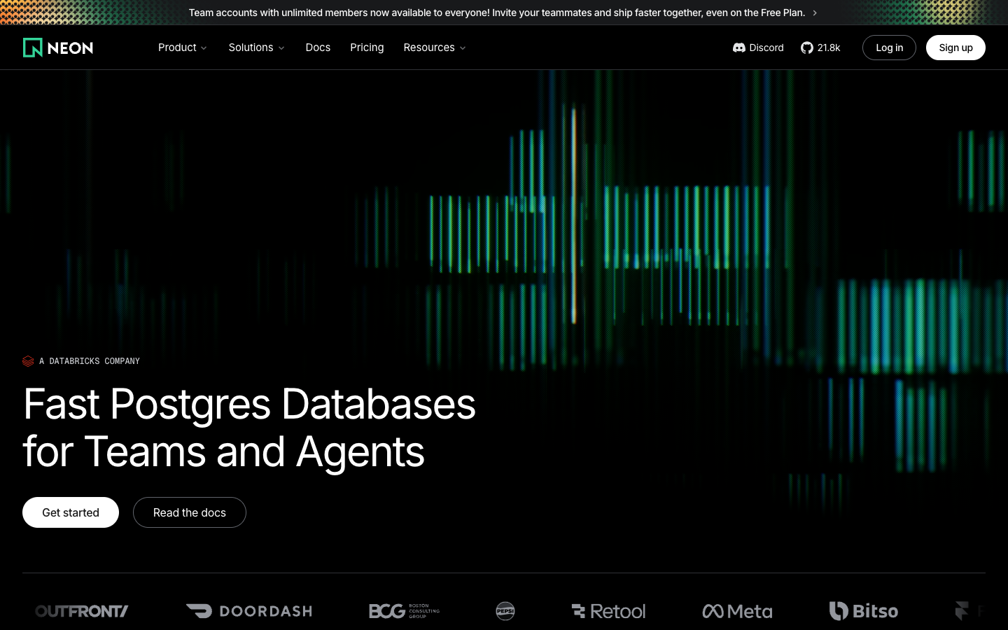The width and height of the screenshot is (1008, 630).
Task: Click the GitHub octocat icon
Action: click(x=807, y=48)
